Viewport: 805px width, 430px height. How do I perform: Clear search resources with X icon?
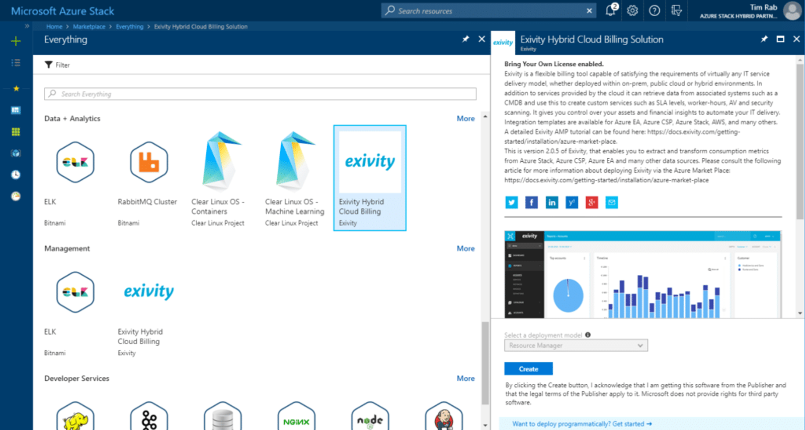coord(589,11)
